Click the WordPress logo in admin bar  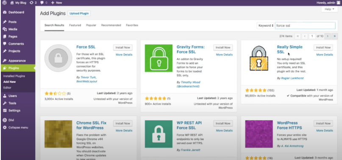[5, 3]
